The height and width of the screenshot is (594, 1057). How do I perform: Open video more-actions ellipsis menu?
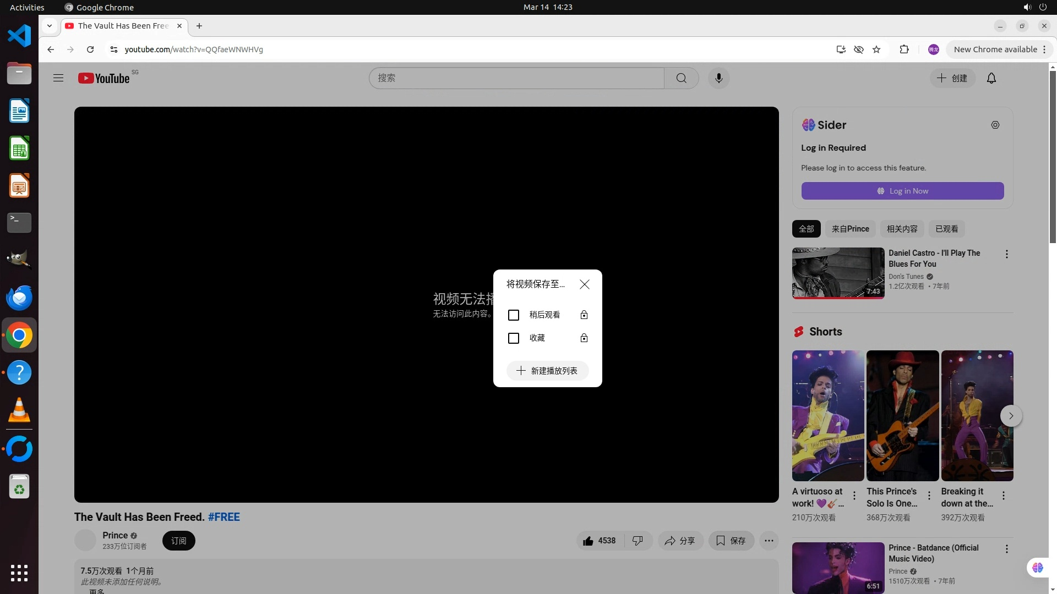pyautogui.click(x=769, y=541)
